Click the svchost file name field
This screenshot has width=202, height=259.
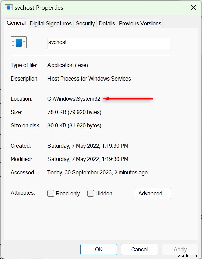(109, 43)
